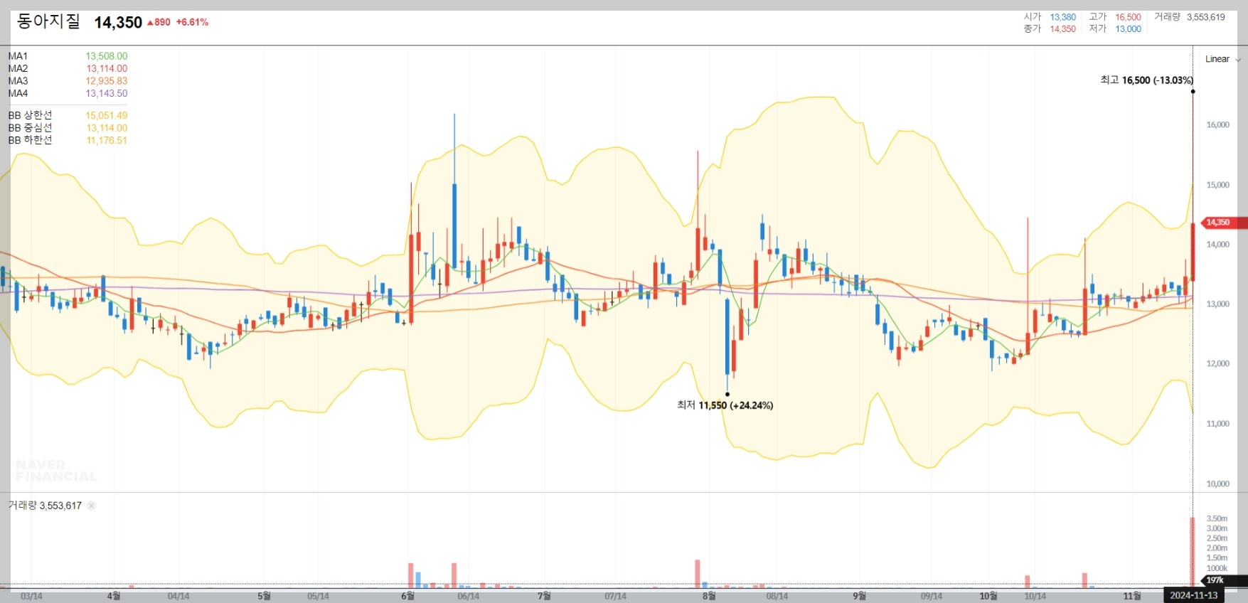The width and height of the screenshot is (1248, 603).
Task: Click the 14,350 headline price
Action: click(x=118, y=23)
